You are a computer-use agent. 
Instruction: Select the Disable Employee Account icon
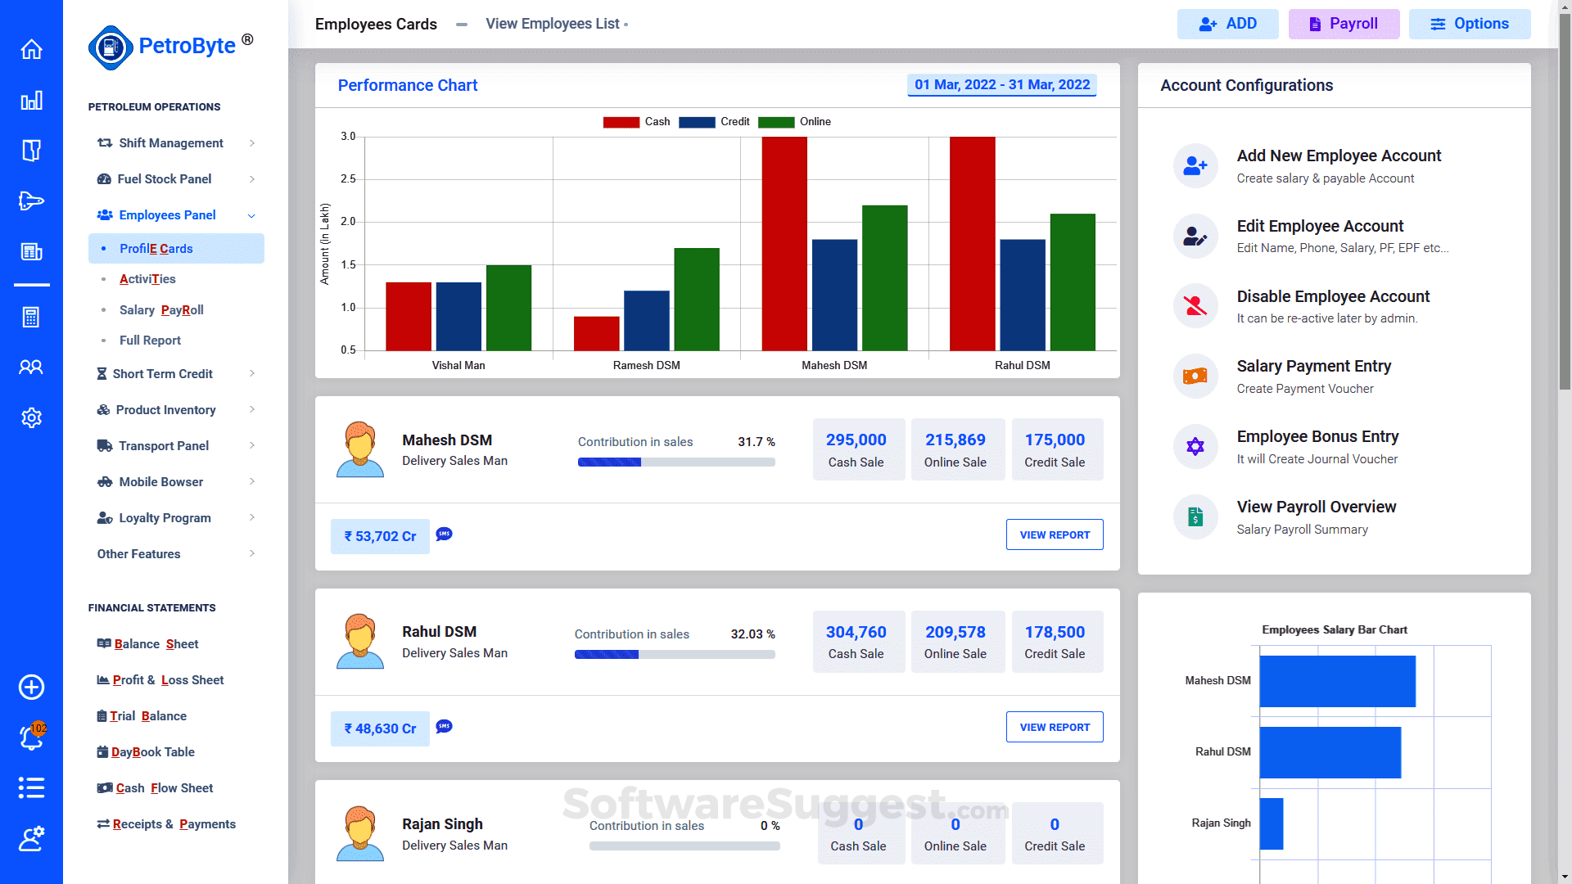coord(1195,306)
